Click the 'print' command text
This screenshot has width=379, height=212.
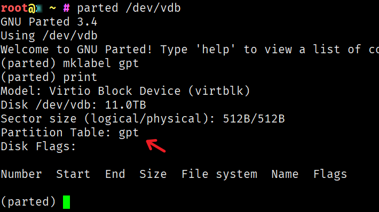80,77
